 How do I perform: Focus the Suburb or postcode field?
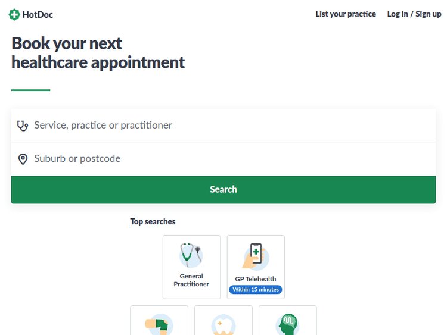point(232,159)
